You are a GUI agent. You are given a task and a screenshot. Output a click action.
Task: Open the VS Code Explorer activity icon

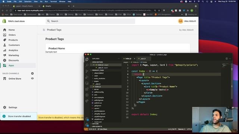click(87, 60)
